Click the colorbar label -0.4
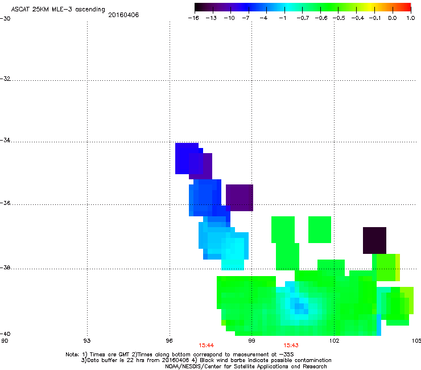The height and width of the screenshot is (370, 421). [x=357, y=18]
